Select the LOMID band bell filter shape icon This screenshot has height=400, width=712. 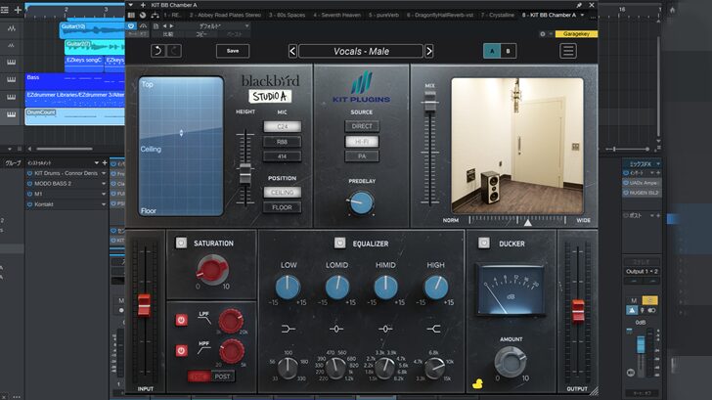pyautogui.click(x=336, y=329)
